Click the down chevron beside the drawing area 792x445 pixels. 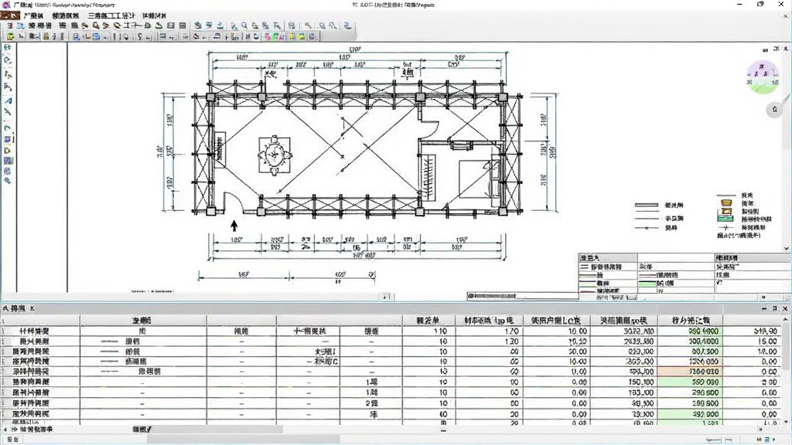coord(786,248)
